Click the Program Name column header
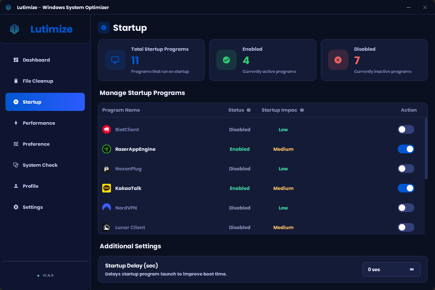This screenshot has width=435, height=290. 121,110
